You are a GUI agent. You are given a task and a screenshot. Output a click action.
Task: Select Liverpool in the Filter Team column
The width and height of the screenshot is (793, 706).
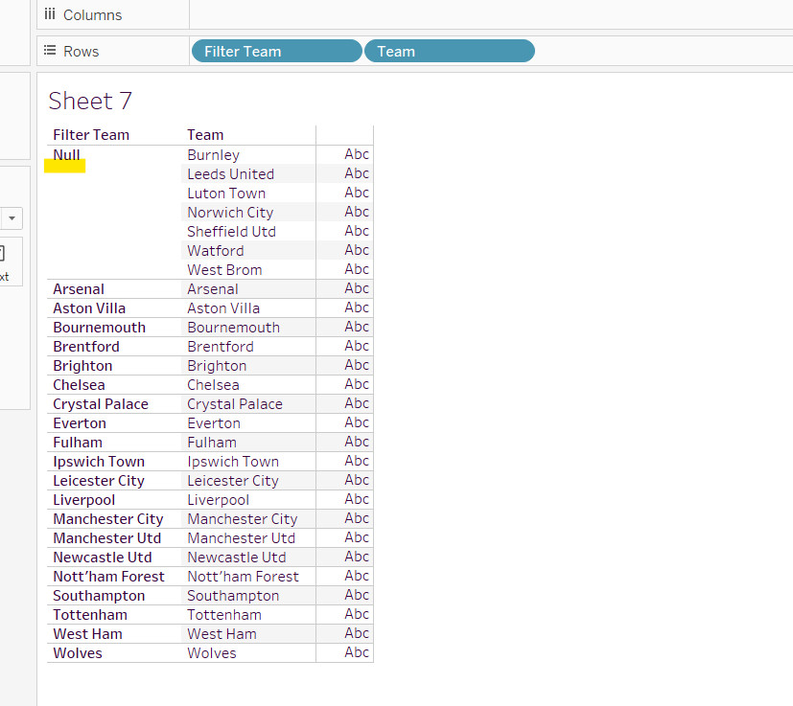84,500
